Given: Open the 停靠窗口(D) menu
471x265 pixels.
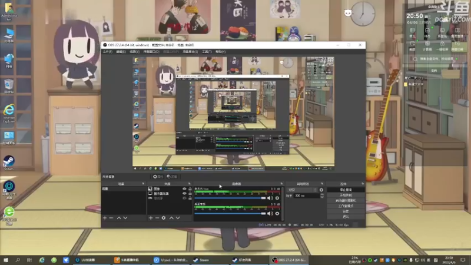Looking at the screenshot, I should click(x=151, y=52).
